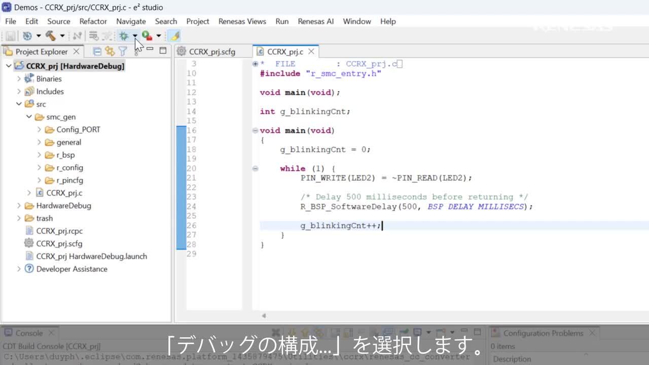Screen dimensions: 649x365
Task: Switch to the CCRX_prj.scfg editor tab
Action: point(212,52)
